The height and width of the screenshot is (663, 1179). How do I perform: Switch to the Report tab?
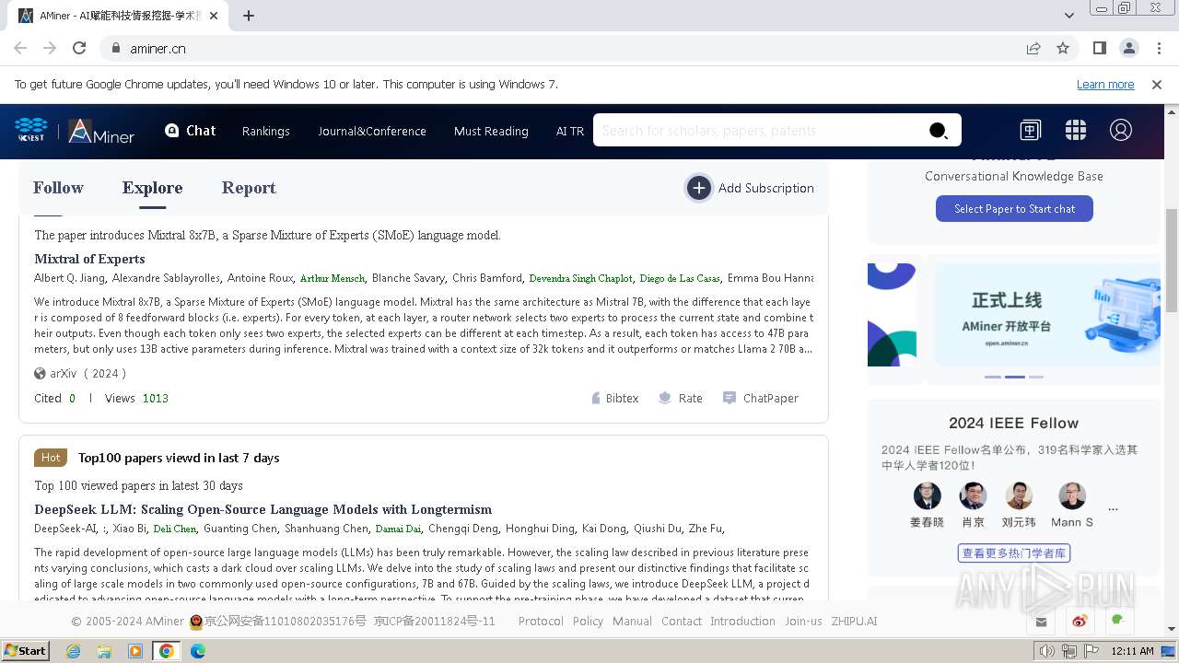click(249, 188)
